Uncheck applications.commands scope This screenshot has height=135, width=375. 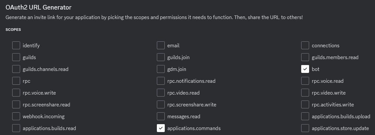click(161, 128)
